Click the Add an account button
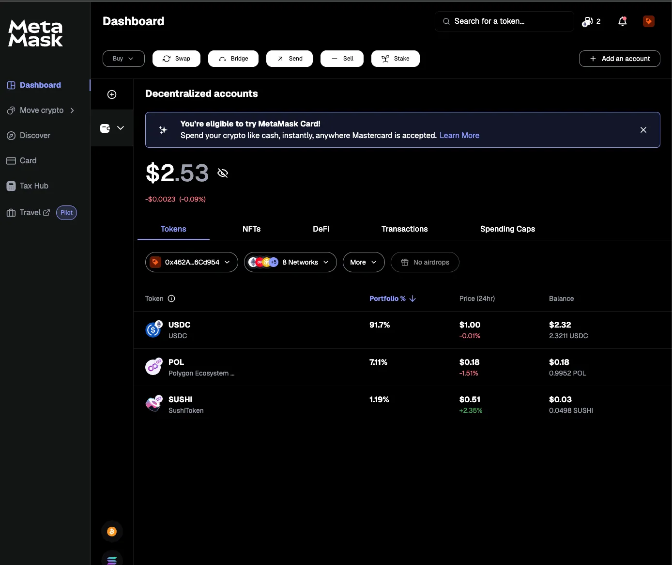This screenshot has width=672, height=565. pyautogui.click(x=619, y=59)
